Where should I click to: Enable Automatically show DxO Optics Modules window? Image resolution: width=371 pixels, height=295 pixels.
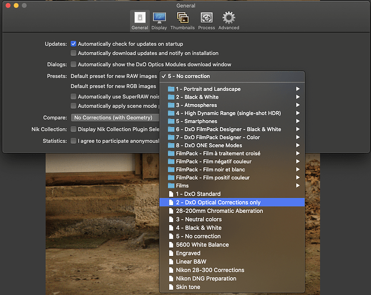[x=73, y=64]
